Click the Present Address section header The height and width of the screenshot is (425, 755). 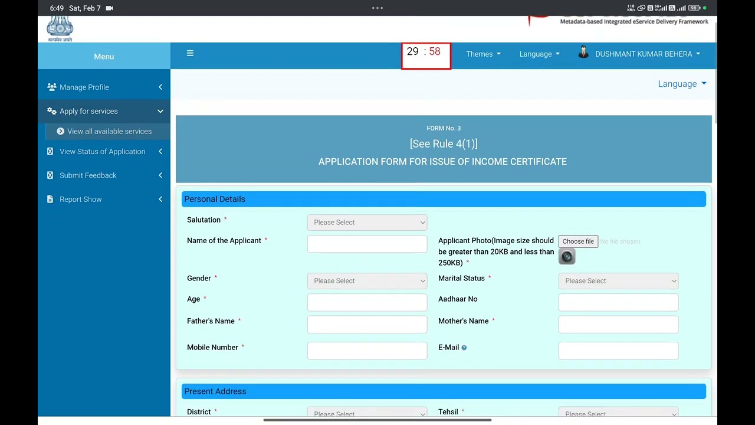pyautogui.click(x=444, y=391)
